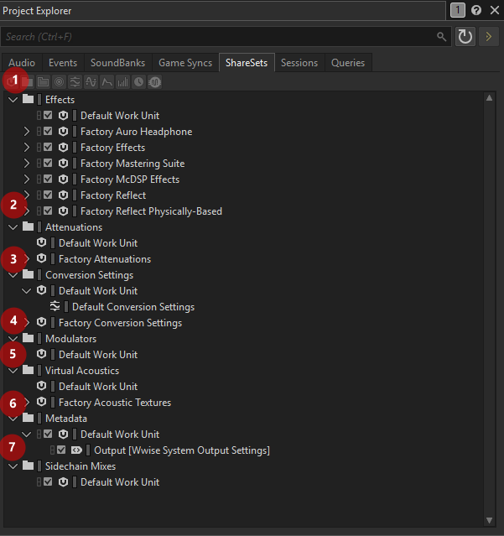Screen dimensions: 504x536
Task: Click the effect chip toolbar icon
Action: [x=155, y=82]
